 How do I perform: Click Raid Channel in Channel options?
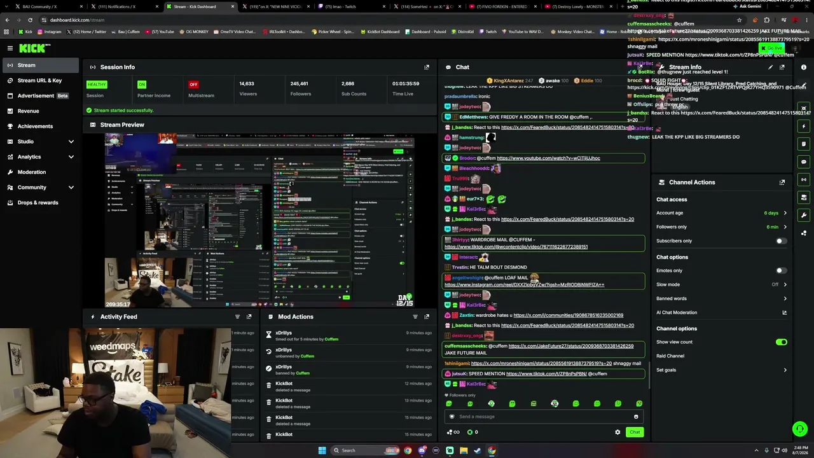pos(670,356)
